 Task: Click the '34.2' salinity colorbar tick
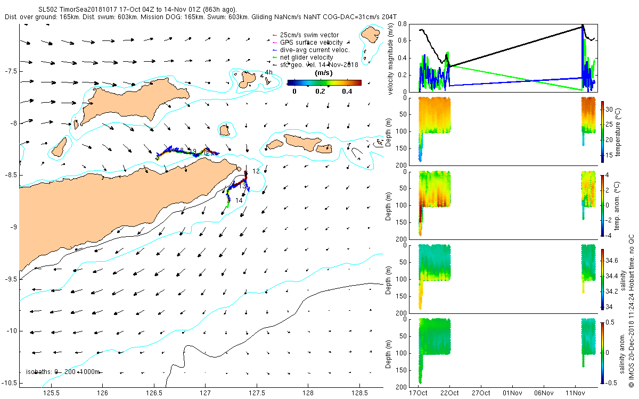612,292
